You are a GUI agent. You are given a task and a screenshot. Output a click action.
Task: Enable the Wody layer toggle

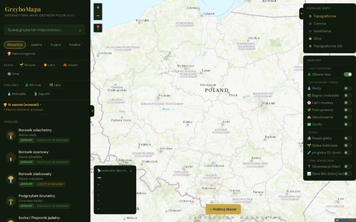(348, 88)
